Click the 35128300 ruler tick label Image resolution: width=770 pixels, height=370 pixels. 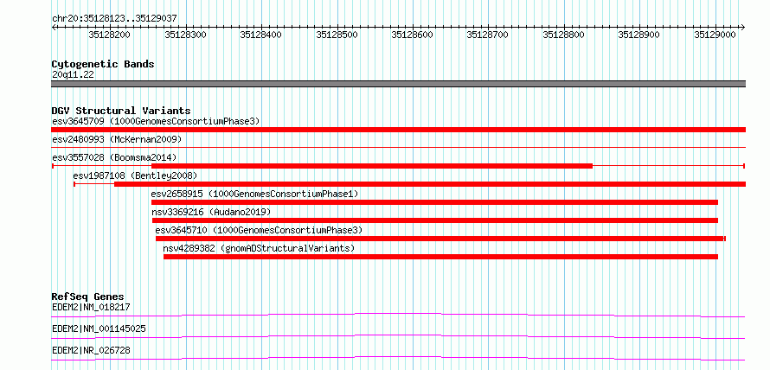(185, 35)
